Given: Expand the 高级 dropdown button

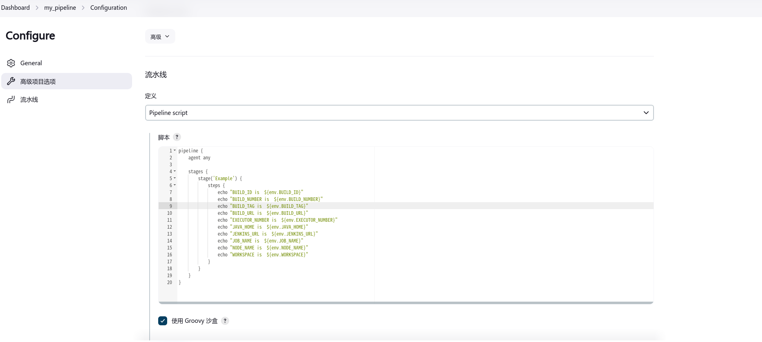Looking at the screenshot, I should coord(160,37).
